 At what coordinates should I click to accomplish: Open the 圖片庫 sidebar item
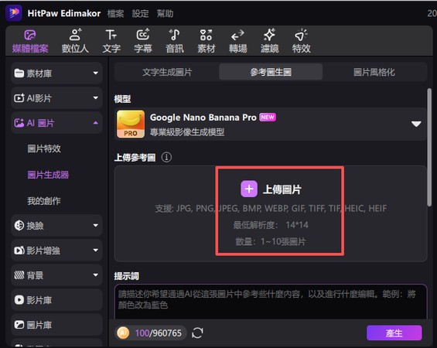tap(57, 325)
